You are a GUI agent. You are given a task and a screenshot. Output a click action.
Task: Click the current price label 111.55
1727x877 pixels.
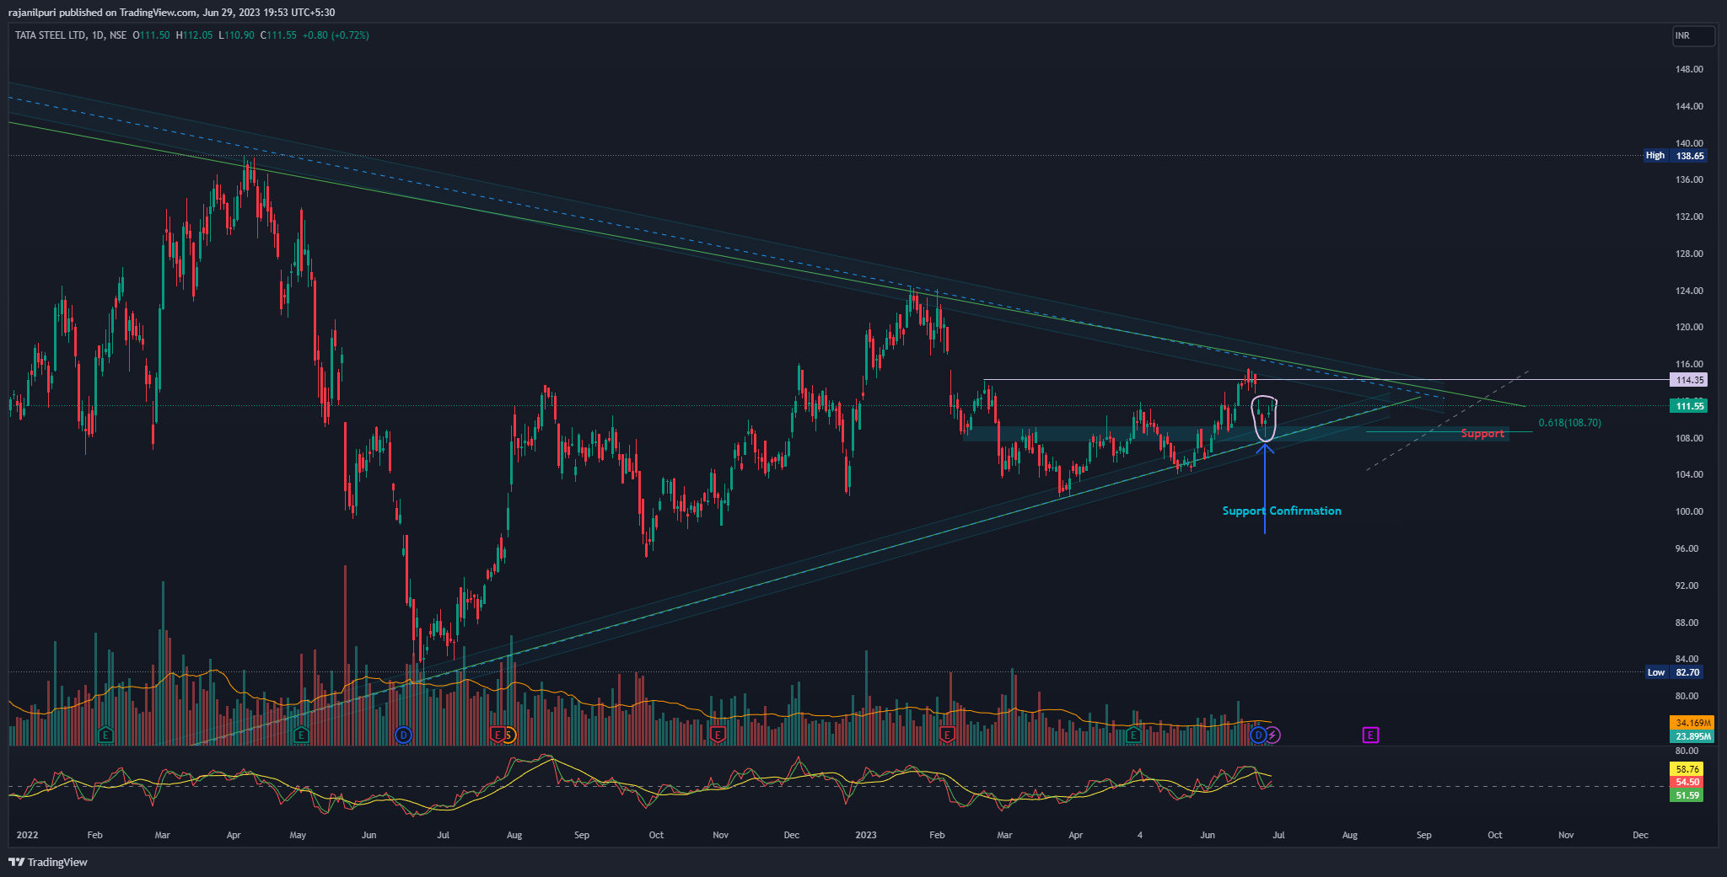(x=1689, y=406)
